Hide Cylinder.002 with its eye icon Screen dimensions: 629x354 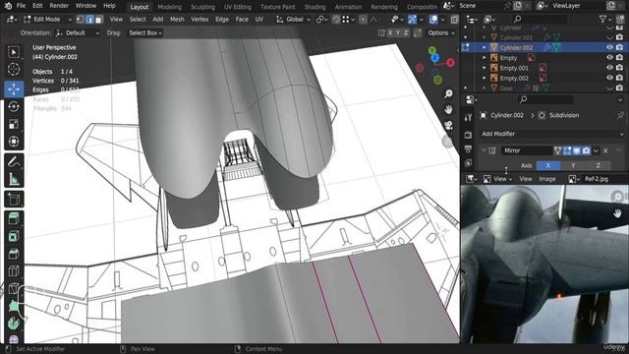click(x=609, y=47)
